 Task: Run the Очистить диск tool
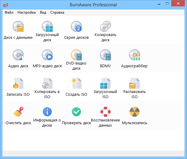pyautogui.click(x=18, y=112)
